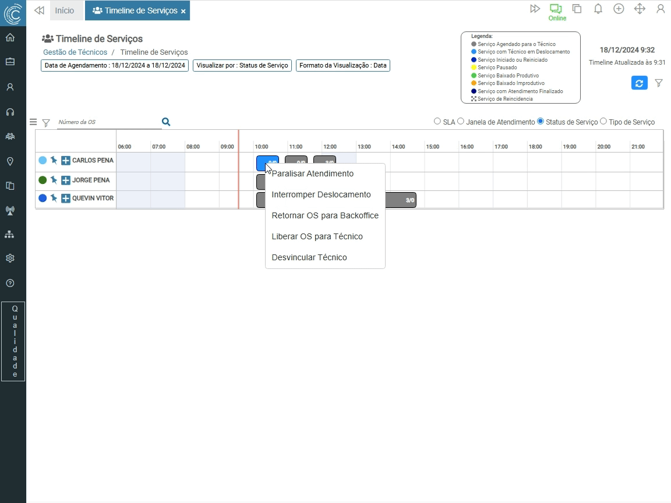Select the Janela de Atendimento radio option
The image size is (671, 503).
pyautogui.click(x=461, y=122)
